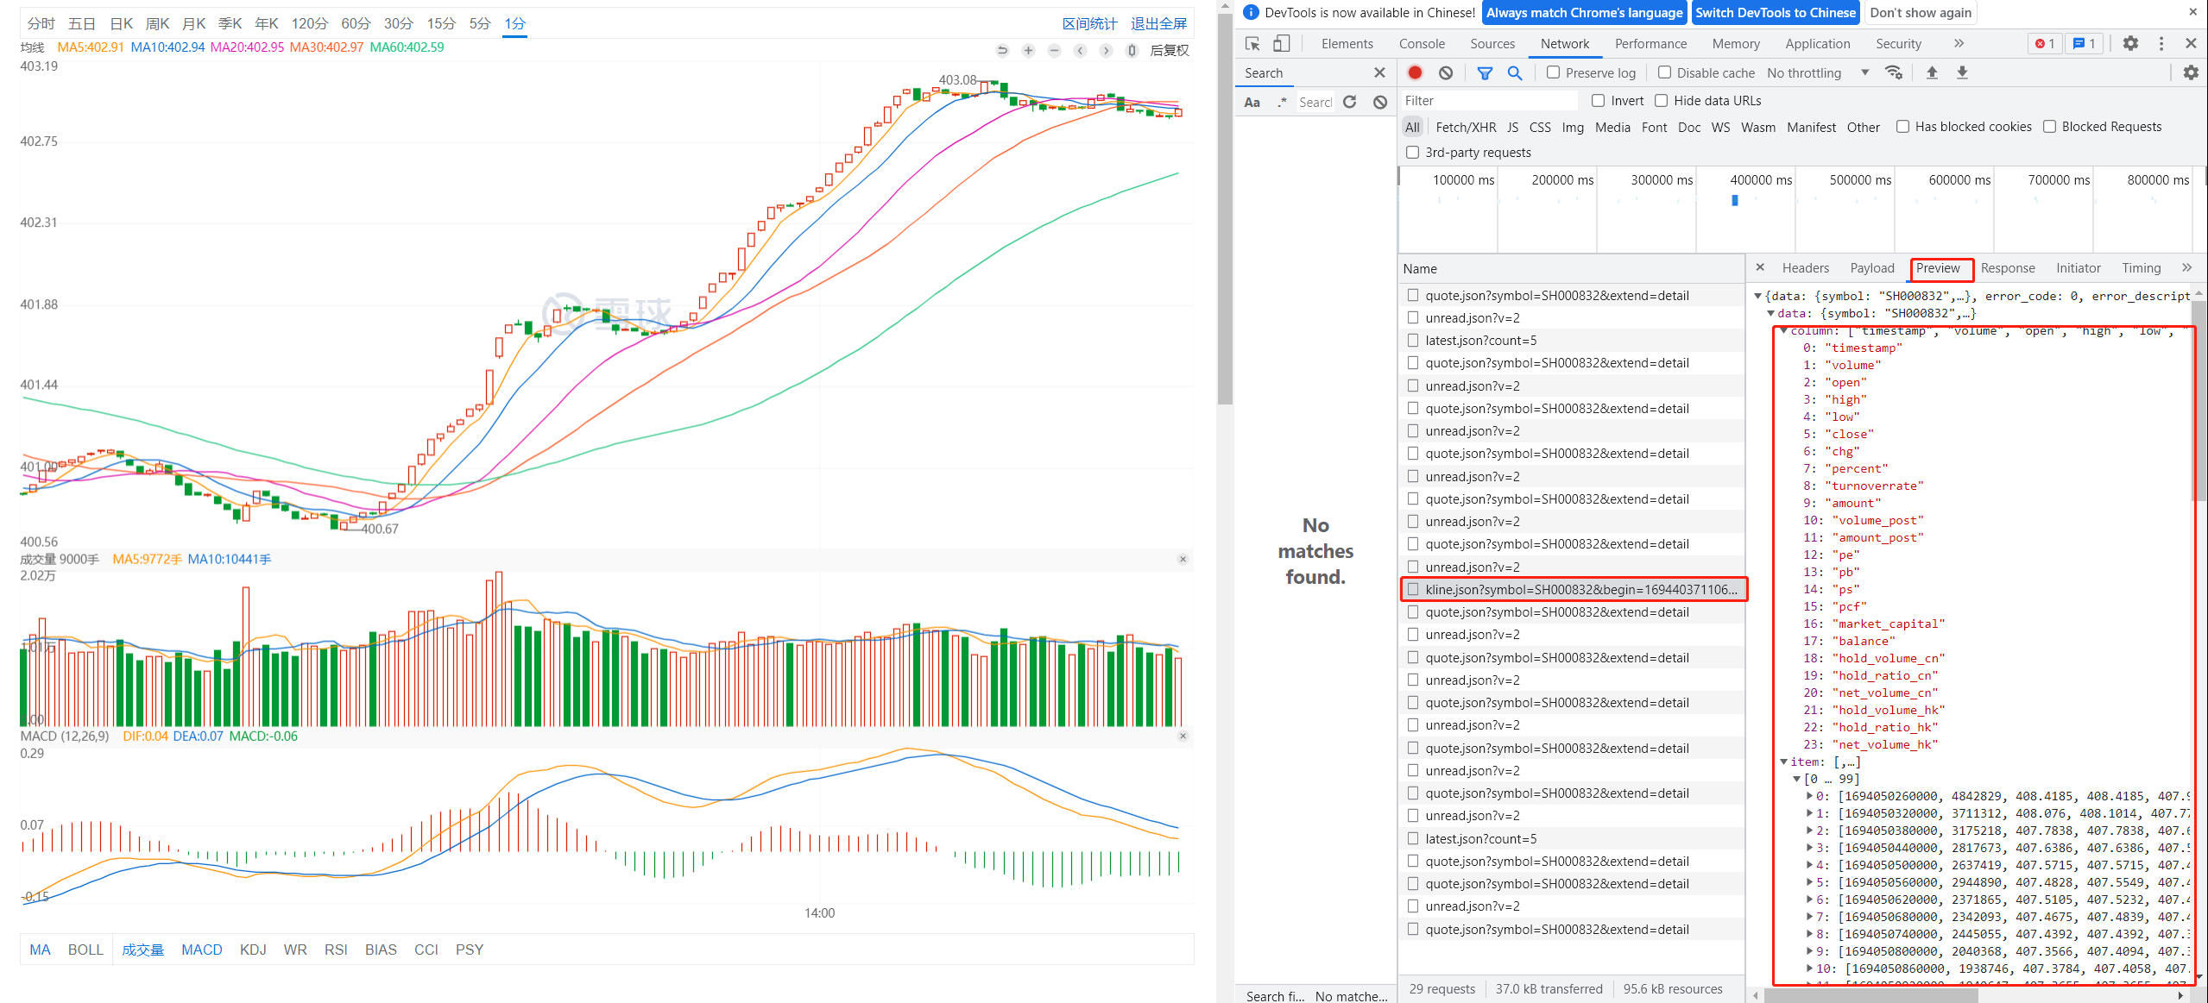Open the 后复权 adjustment dropdown

coord(1170,50)
